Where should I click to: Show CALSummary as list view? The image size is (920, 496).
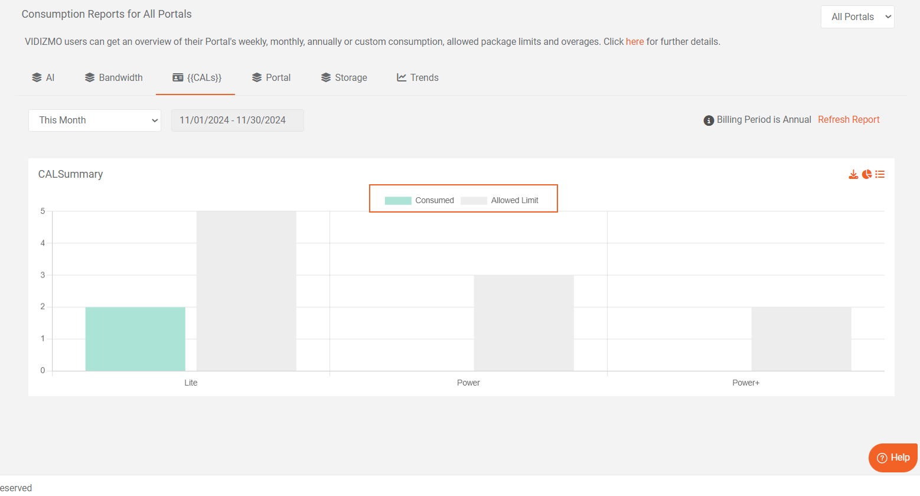[x=880, y=174]
